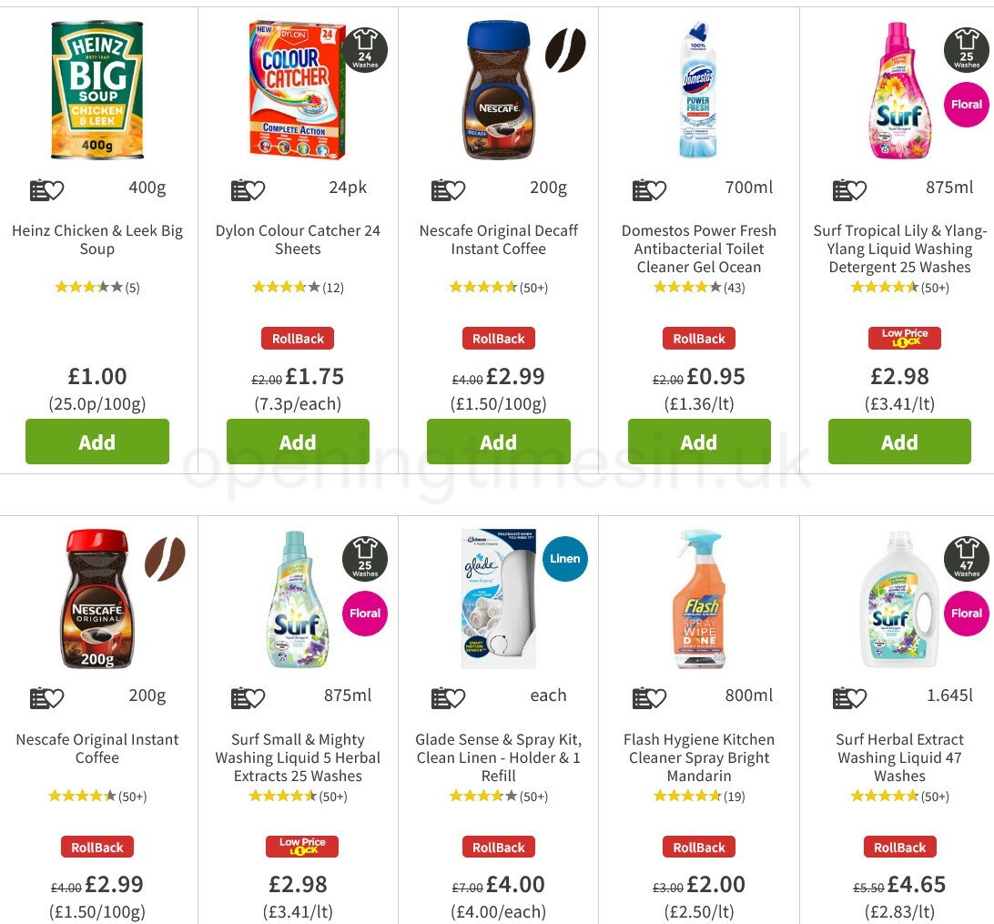Viewport: 994px width, 924px height.
Task: Toggle favourite on Nescafe Original Instant Coffee
Action: [x=56, y=696]
